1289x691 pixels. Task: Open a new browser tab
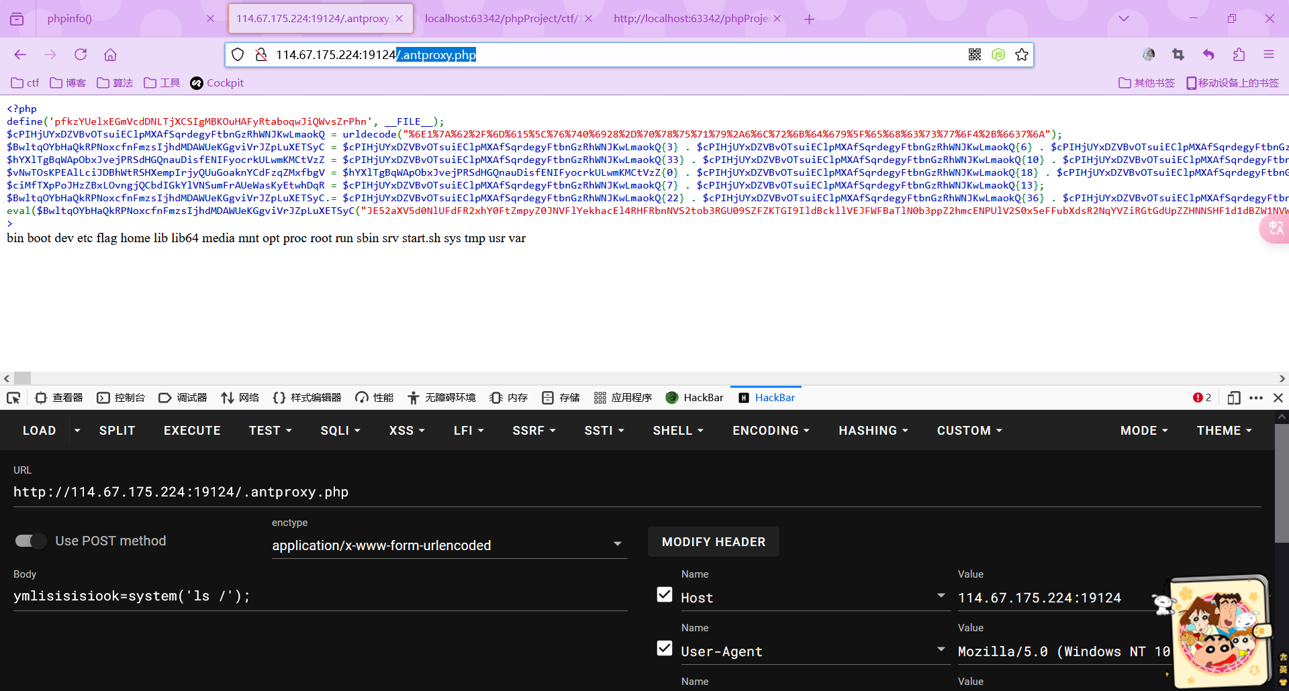809,19
